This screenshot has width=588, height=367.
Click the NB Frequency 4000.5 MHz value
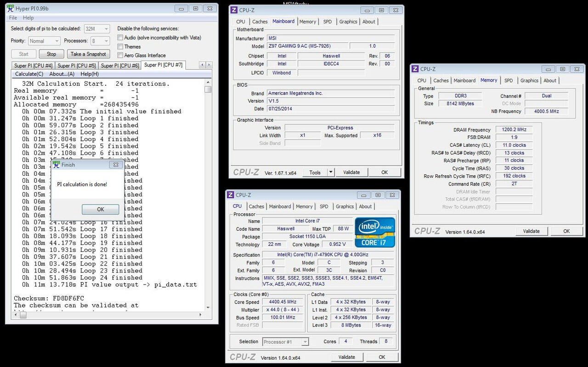tap(546, 111)
